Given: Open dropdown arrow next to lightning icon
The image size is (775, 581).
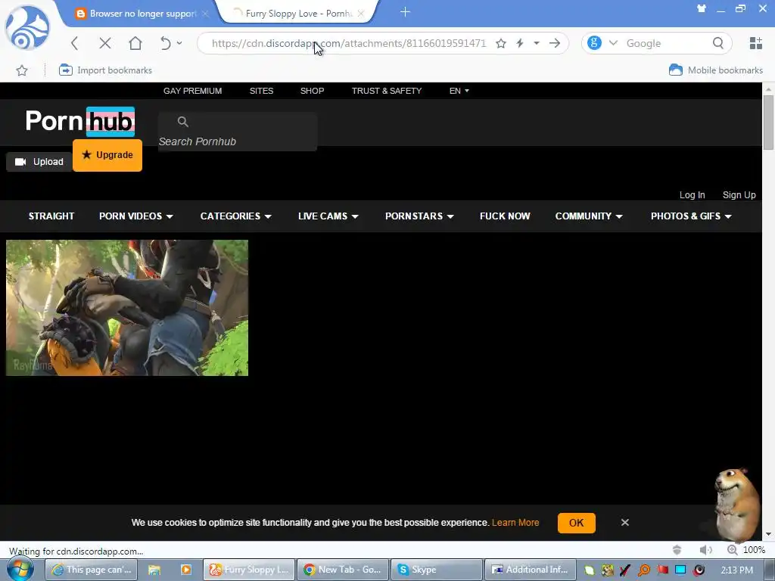Looking at the screenshot, I should pyautogui.click(x=537, y=43).
